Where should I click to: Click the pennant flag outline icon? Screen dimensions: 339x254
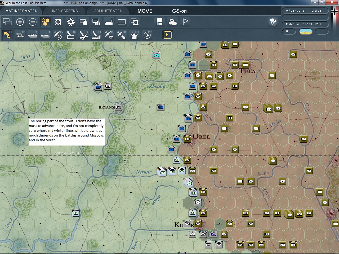(x=185, y=22)
